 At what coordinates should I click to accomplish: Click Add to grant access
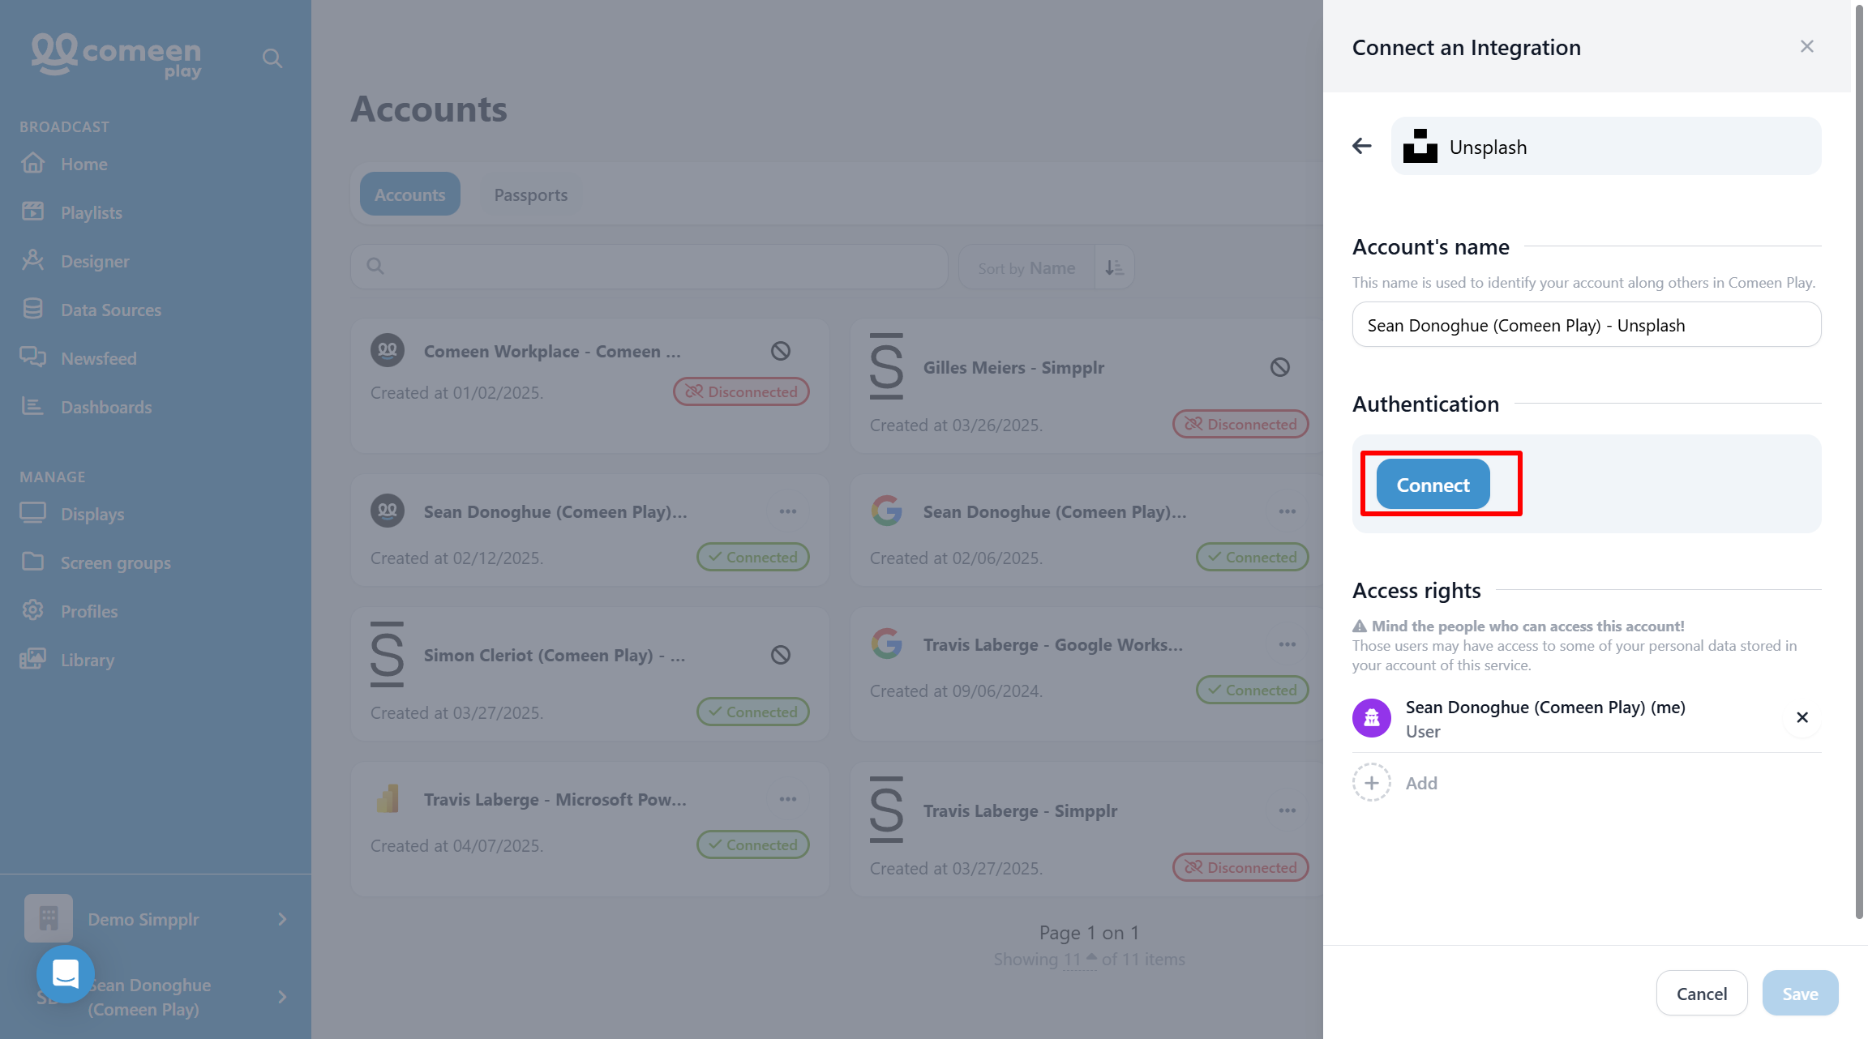pos(1421,783)
